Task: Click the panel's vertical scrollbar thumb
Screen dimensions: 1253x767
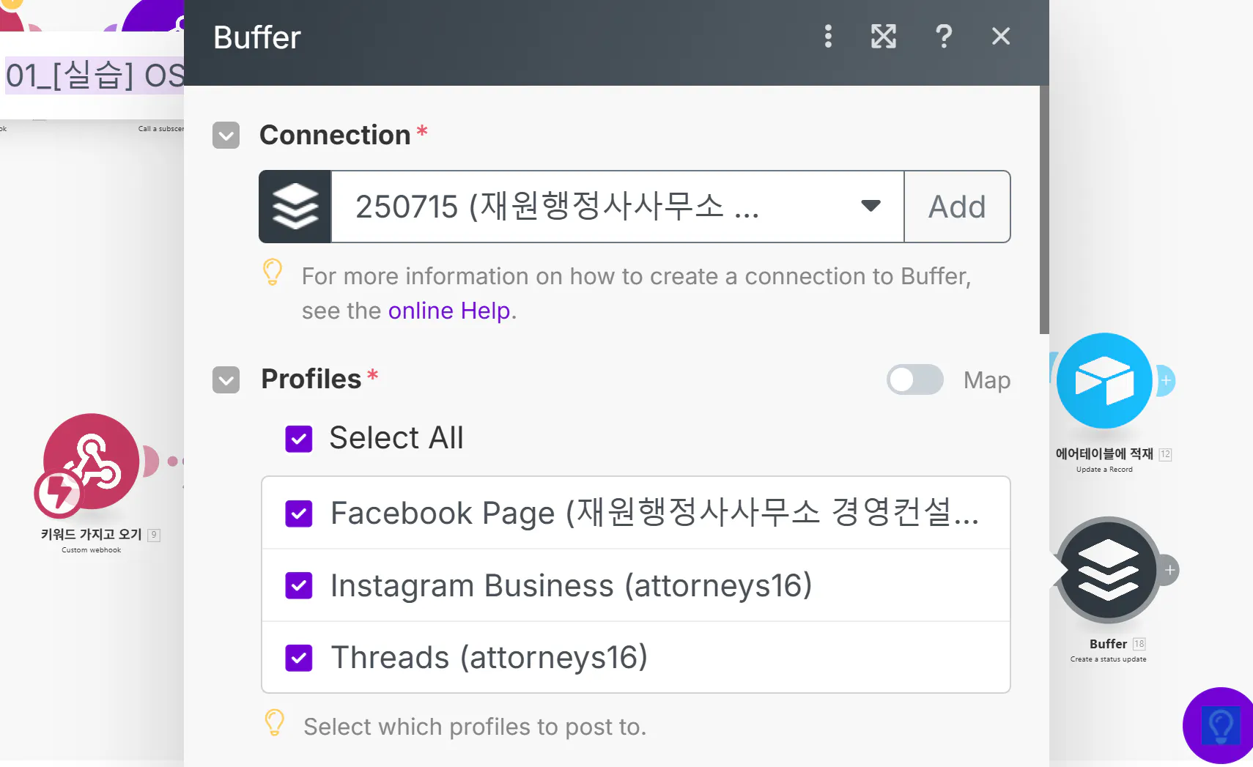Action: 1044,210
